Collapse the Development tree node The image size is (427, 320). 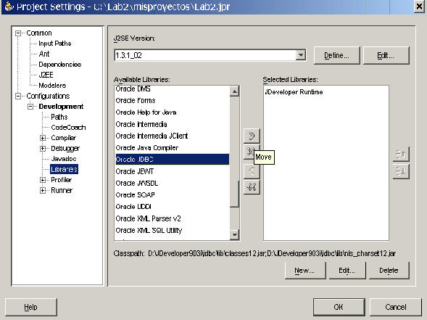pos(30,107)
